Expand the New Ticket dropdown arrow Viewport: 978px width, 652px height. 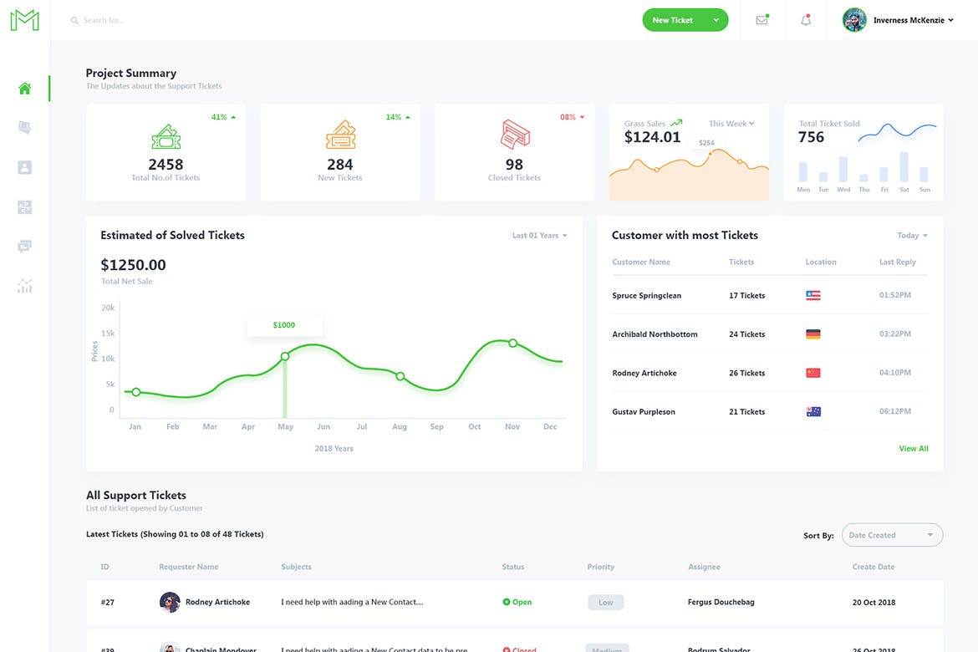[716, 20]
